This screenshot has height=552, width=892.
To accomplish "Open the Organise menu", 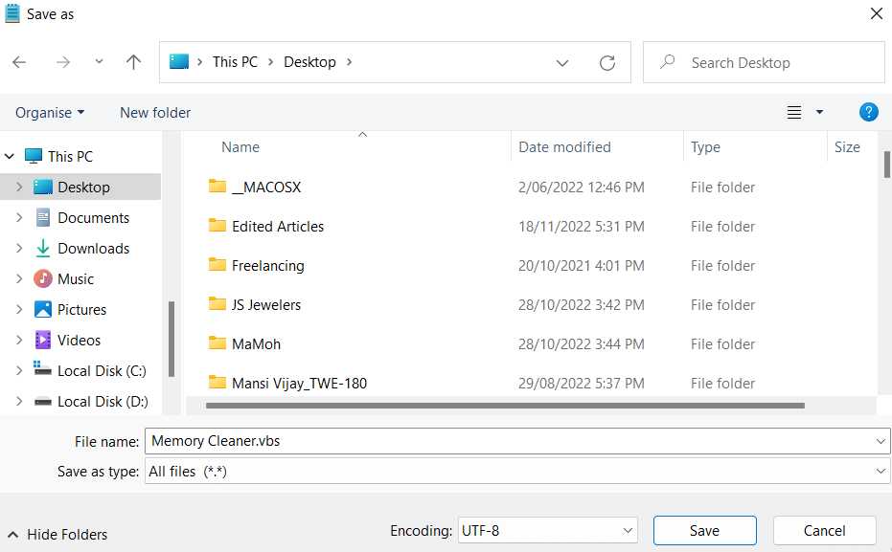I will [x=50, y=113].
